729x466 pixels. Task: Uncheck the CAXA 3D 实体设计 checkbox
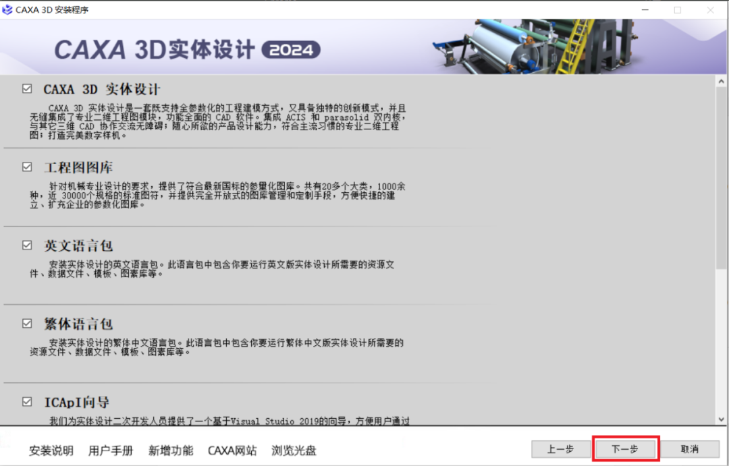(27, 88)
